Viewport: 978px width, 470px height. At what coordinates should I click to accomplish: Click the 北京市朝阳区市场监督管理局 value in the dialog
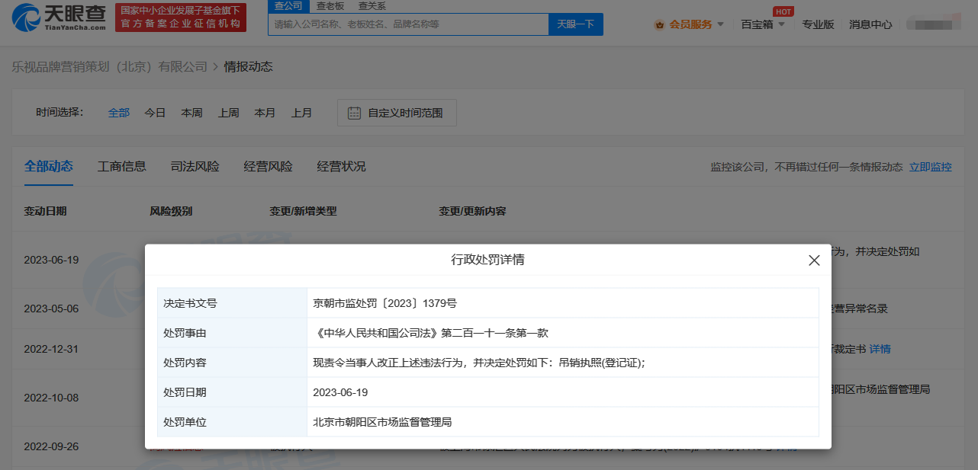(382, 422)
